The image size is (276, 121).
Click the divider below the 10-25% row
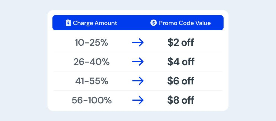tap(138, 52)
